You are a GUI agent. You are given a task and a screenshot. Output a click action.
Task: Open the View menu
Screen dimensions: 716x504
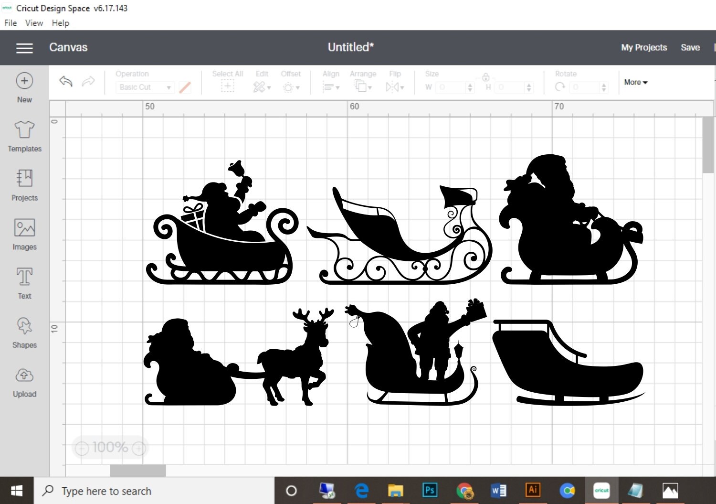tap(33, 23)
